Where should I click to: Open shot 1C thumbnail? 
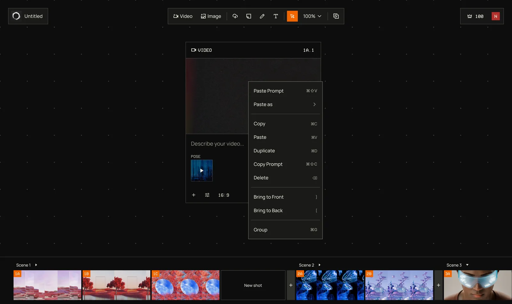coord(186,285)
